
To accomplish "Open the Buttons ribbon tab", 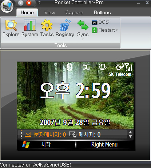I will coord(102,12).
